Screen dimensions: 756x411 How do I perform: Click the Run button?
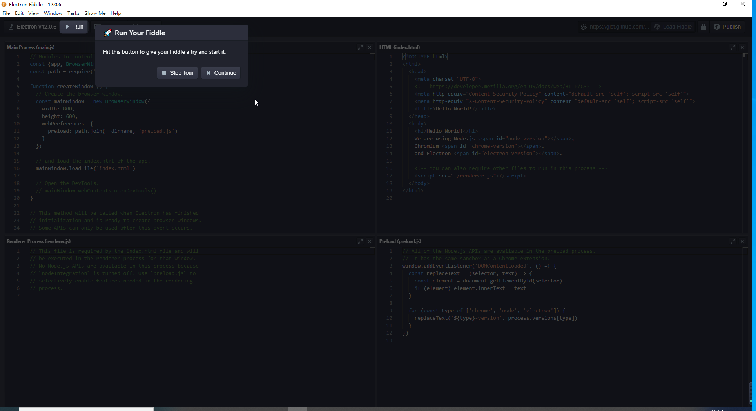pos(74,27)
